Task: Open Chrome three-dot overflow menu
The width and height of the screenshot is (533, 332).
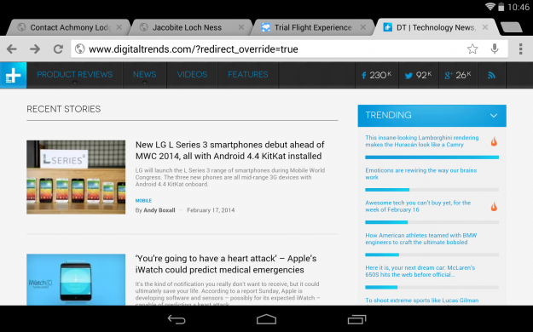Action: (x=520, y=49)
